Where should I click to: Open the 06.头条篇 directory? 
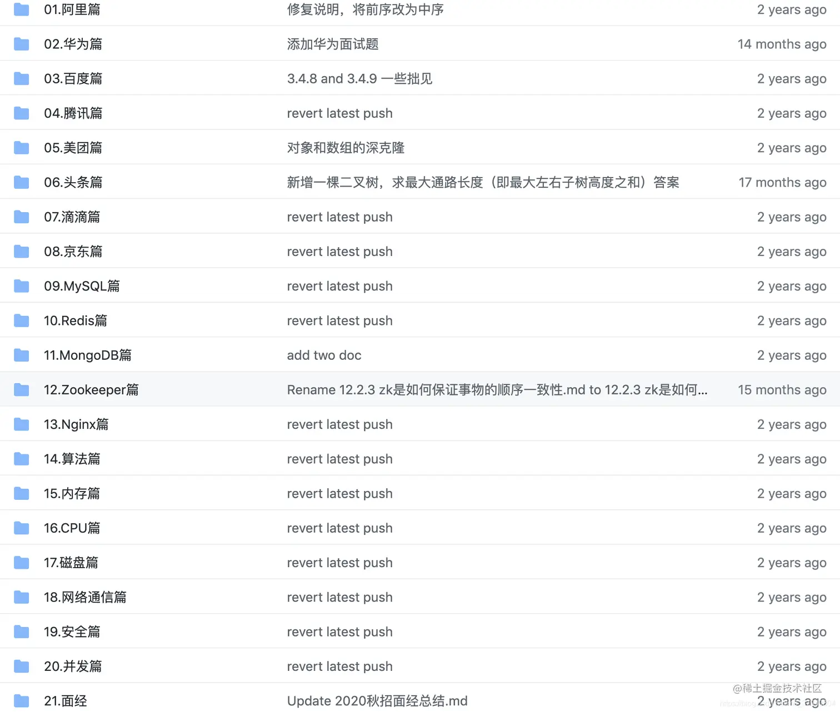click(x=73, y=182)
